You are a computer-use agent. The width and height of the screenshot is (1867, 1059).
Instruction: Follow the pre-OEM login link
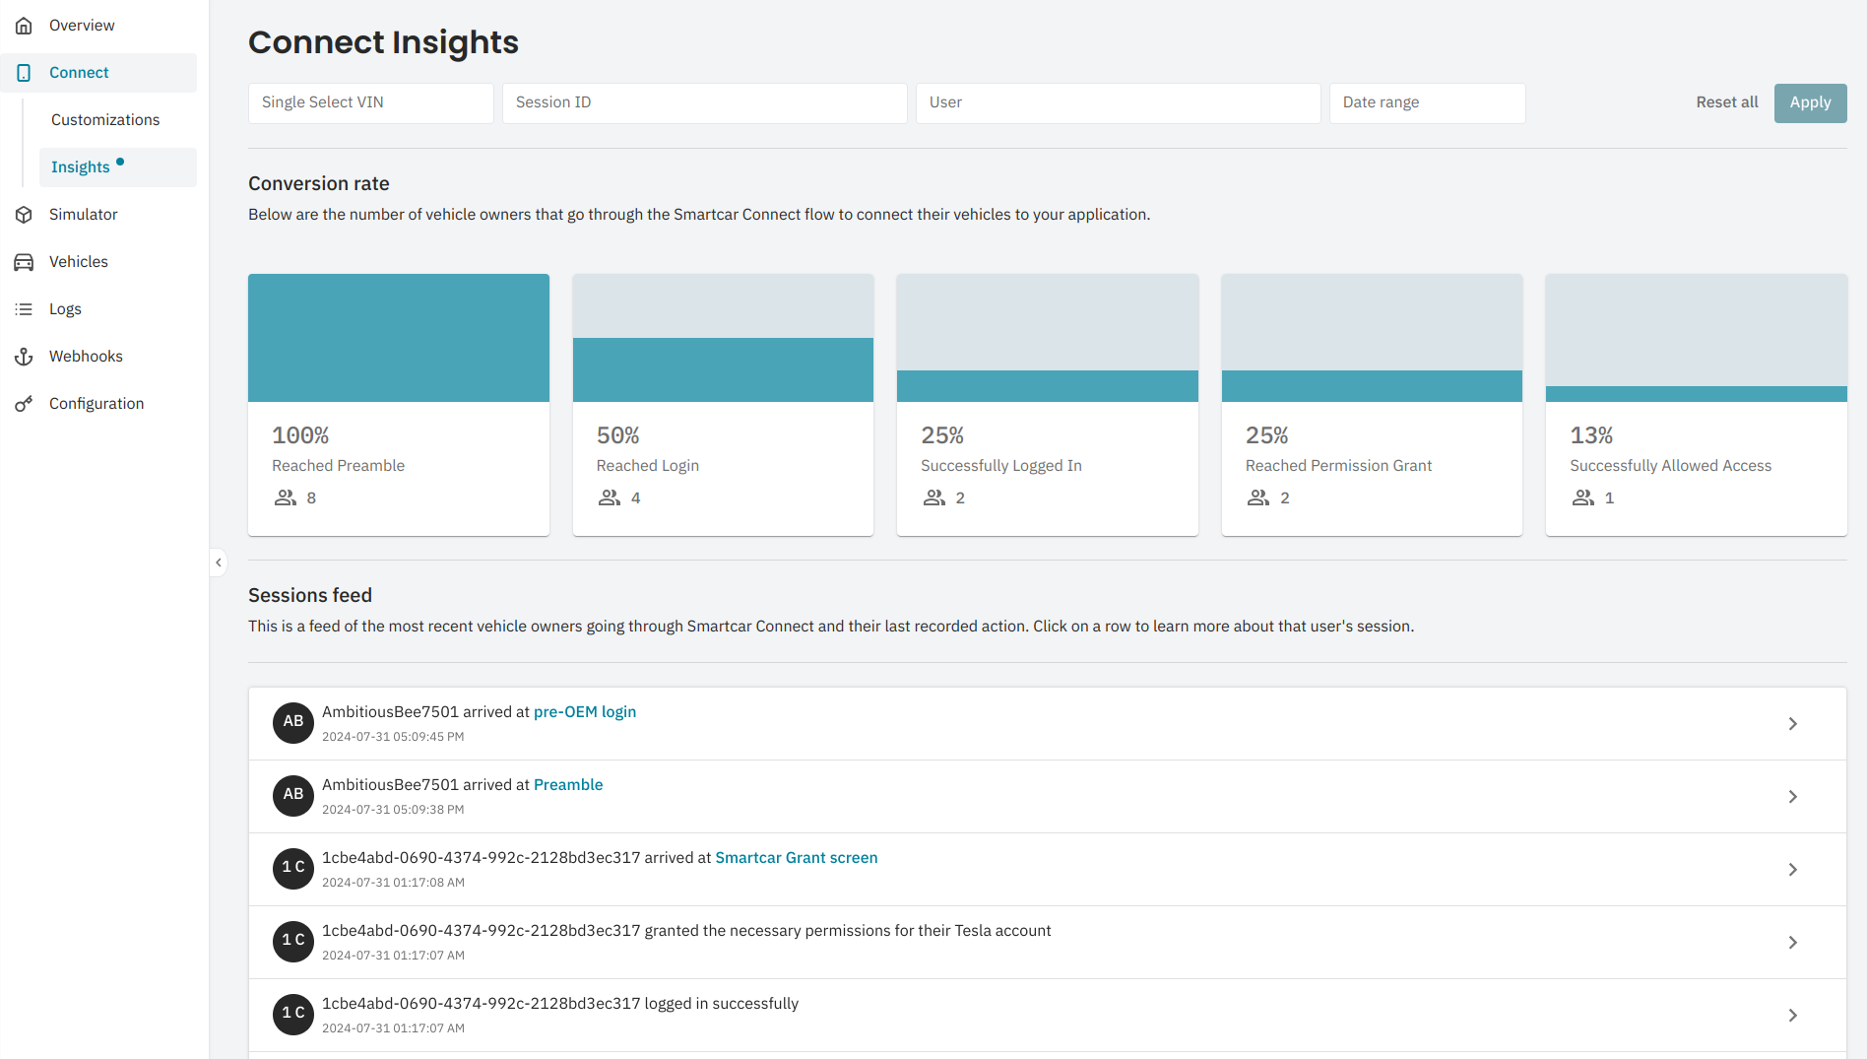click(585, 712)
